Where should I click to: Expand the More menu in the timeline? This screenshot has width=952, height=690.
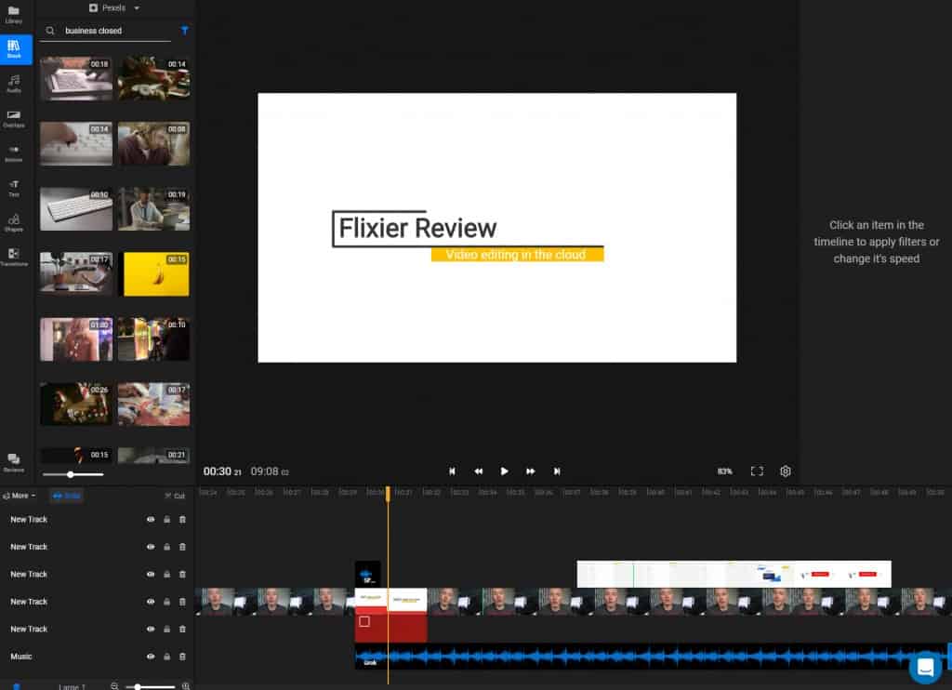tap(20, 496)
